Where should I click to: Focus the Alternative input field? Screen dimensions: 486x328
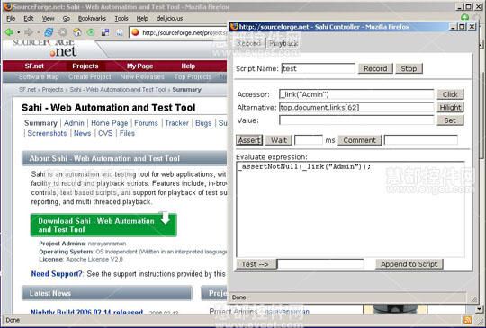356,107
